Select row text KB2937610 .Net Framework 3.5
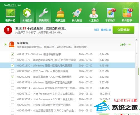 pos(46,94)
